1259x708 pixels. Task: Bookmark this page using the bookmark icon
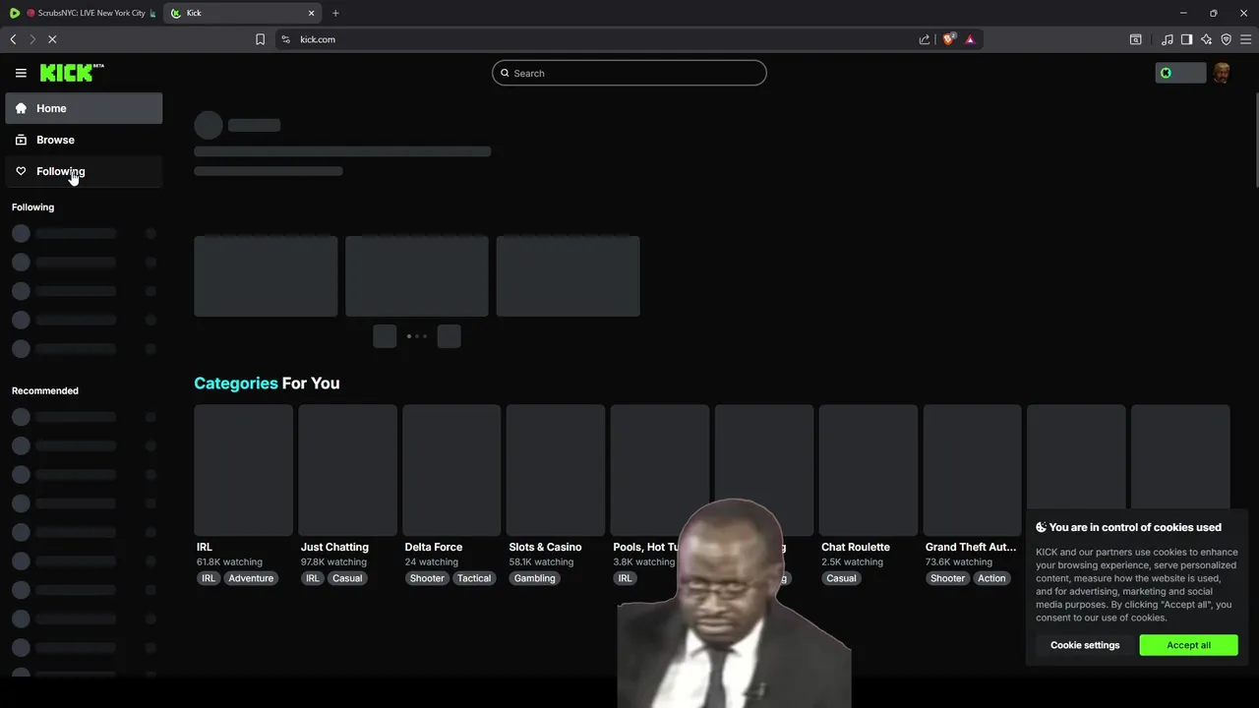pyautogui.click(x=260, y=39)
